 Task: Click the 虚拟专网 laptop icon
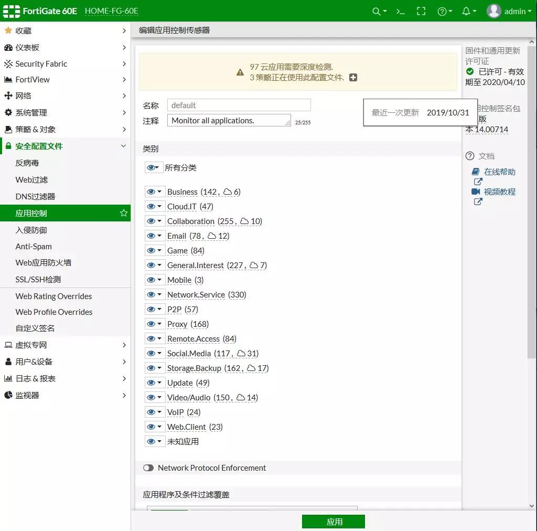pyautogui.click(x=8, y=345)
